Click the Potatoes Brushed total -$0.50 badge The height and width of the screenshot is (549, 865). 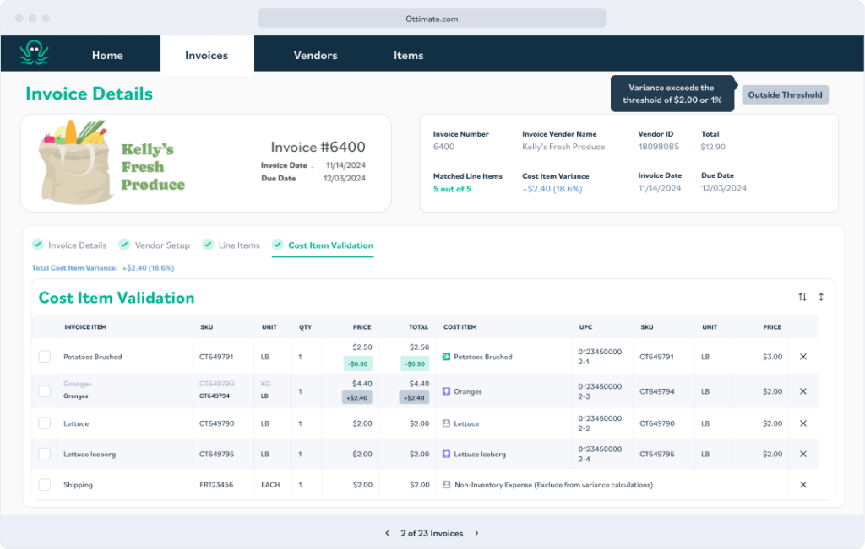[415, 363]
